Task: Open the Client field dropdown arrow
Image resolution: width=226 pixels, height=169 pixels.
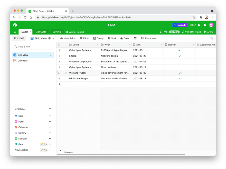Action: coord(98,45)
